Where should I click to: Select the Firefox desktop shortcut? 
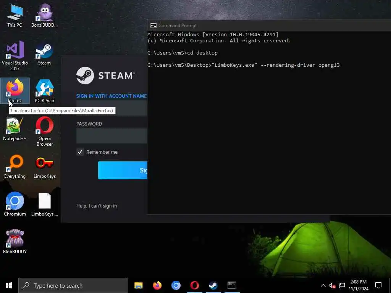15,91
